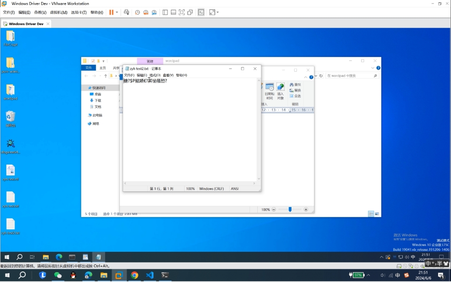Viewport: 451px width, 282px height.
Task: Open VMware's 虚拟机(M) menu
Action: tap(59, 12)
